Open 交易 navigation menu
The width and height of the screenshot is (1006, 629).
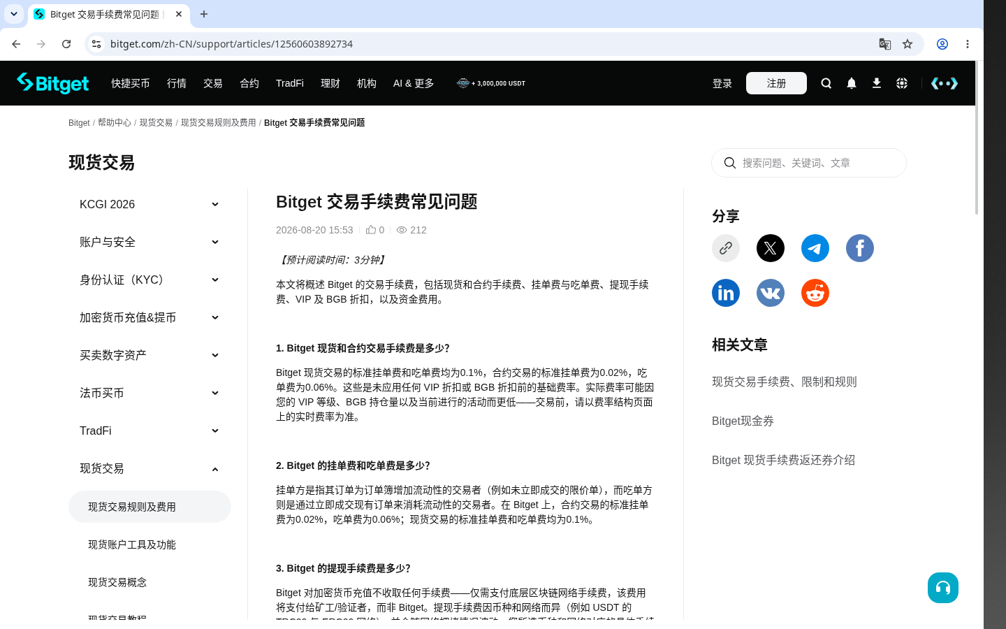tap(213, 83)
